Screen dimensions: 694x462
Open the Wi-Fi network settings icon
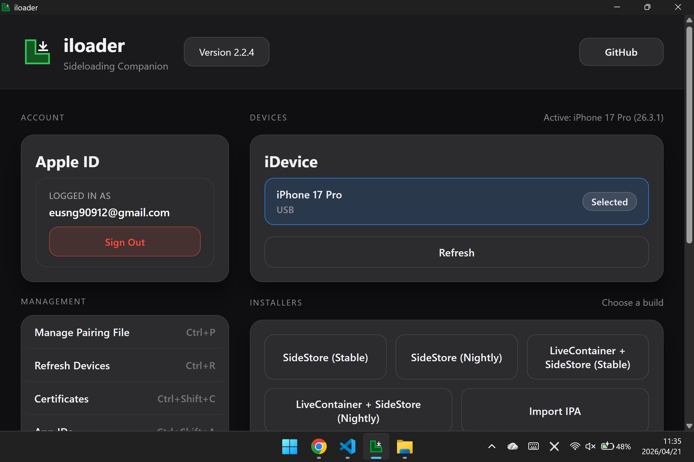click(575, 446)
